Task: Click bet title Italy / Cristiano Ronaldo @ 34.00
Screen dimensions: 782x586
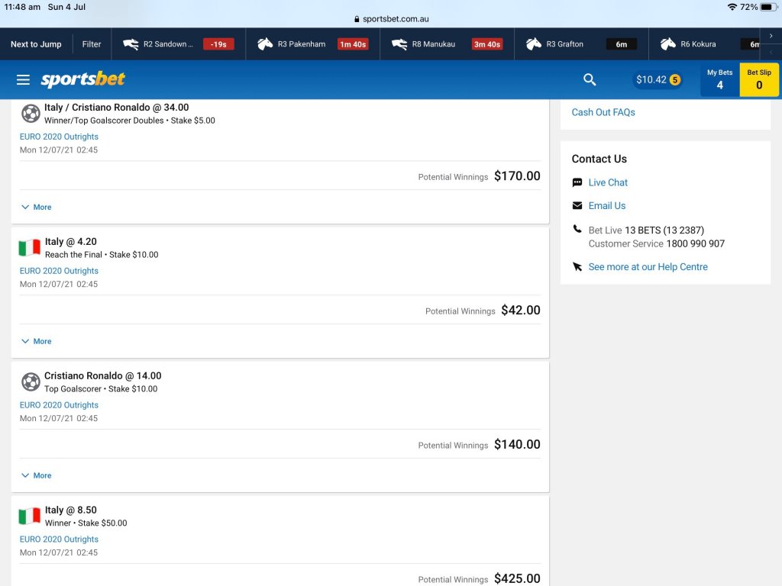Action: pos(116,107)
